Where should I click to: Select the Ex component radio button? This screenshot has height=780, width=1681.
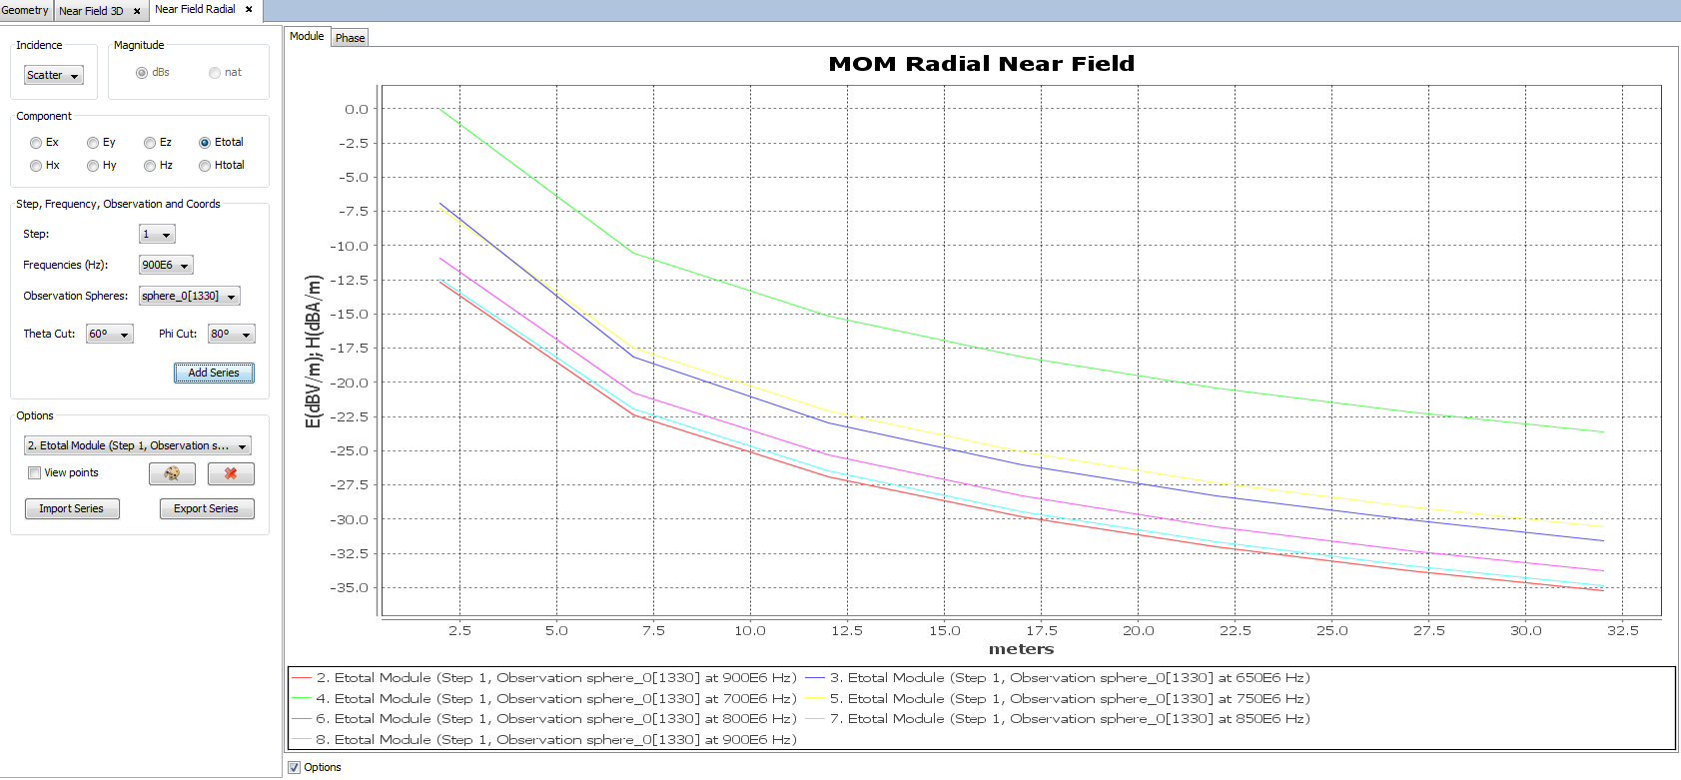tap(36, 143)
